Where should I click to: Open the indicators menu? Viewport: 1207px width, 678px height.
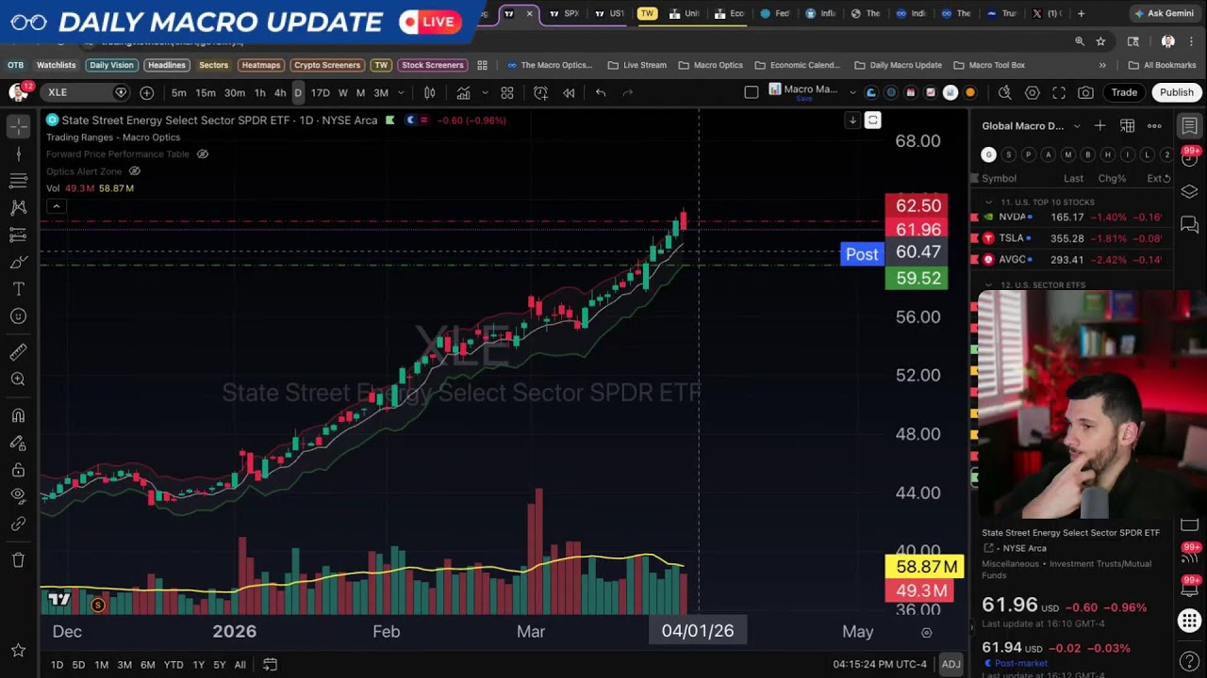464,92
